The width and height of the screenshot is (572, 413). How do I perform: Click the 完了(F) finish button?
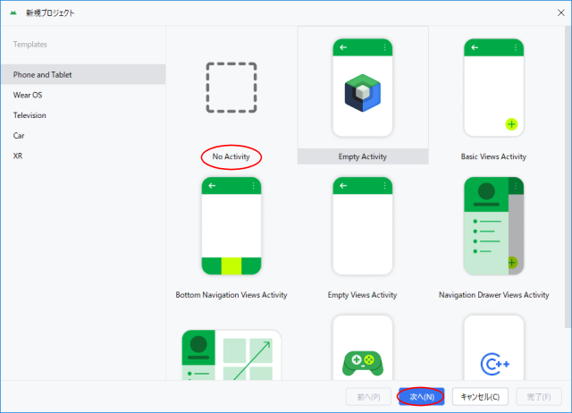(x=539, y=396)
